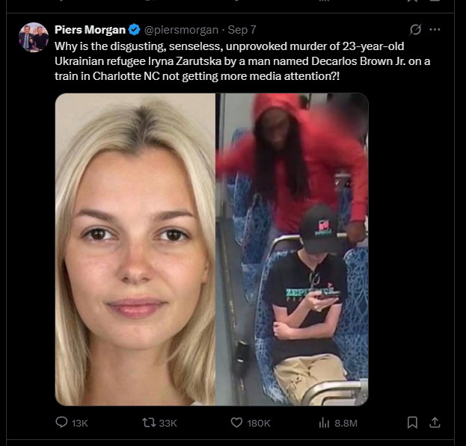Click the Sep 7 post date link
This screenshot has width=466, height=446.
pos(242,30)
